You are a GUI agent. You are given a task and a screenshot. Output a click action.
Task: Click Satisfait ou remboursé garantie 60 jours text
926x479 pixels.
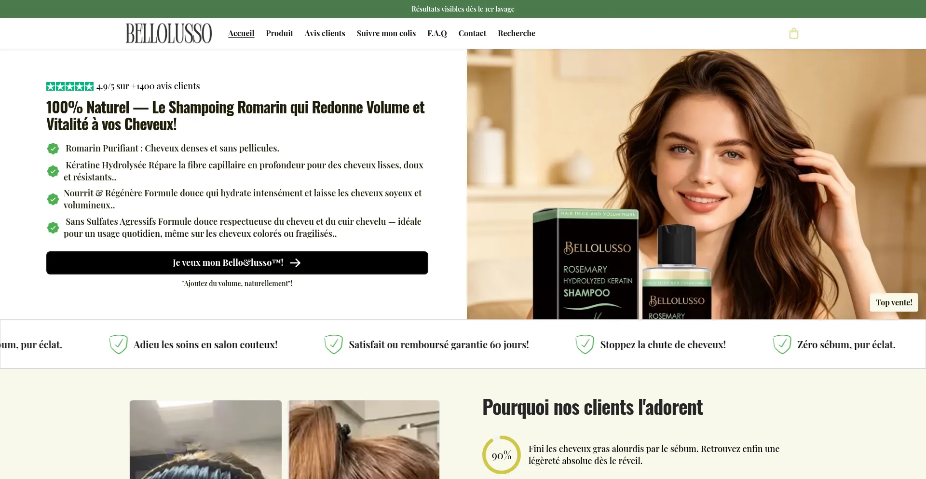click(x=439, y=345)
